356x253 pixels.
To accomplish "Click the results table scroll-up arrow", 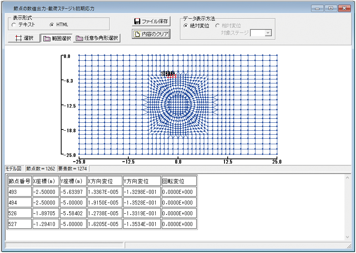I will coord(348,178).
